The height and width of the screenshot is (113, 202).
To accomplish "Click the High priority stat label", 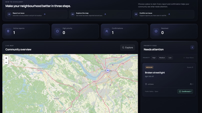I will tap(67, 28).
